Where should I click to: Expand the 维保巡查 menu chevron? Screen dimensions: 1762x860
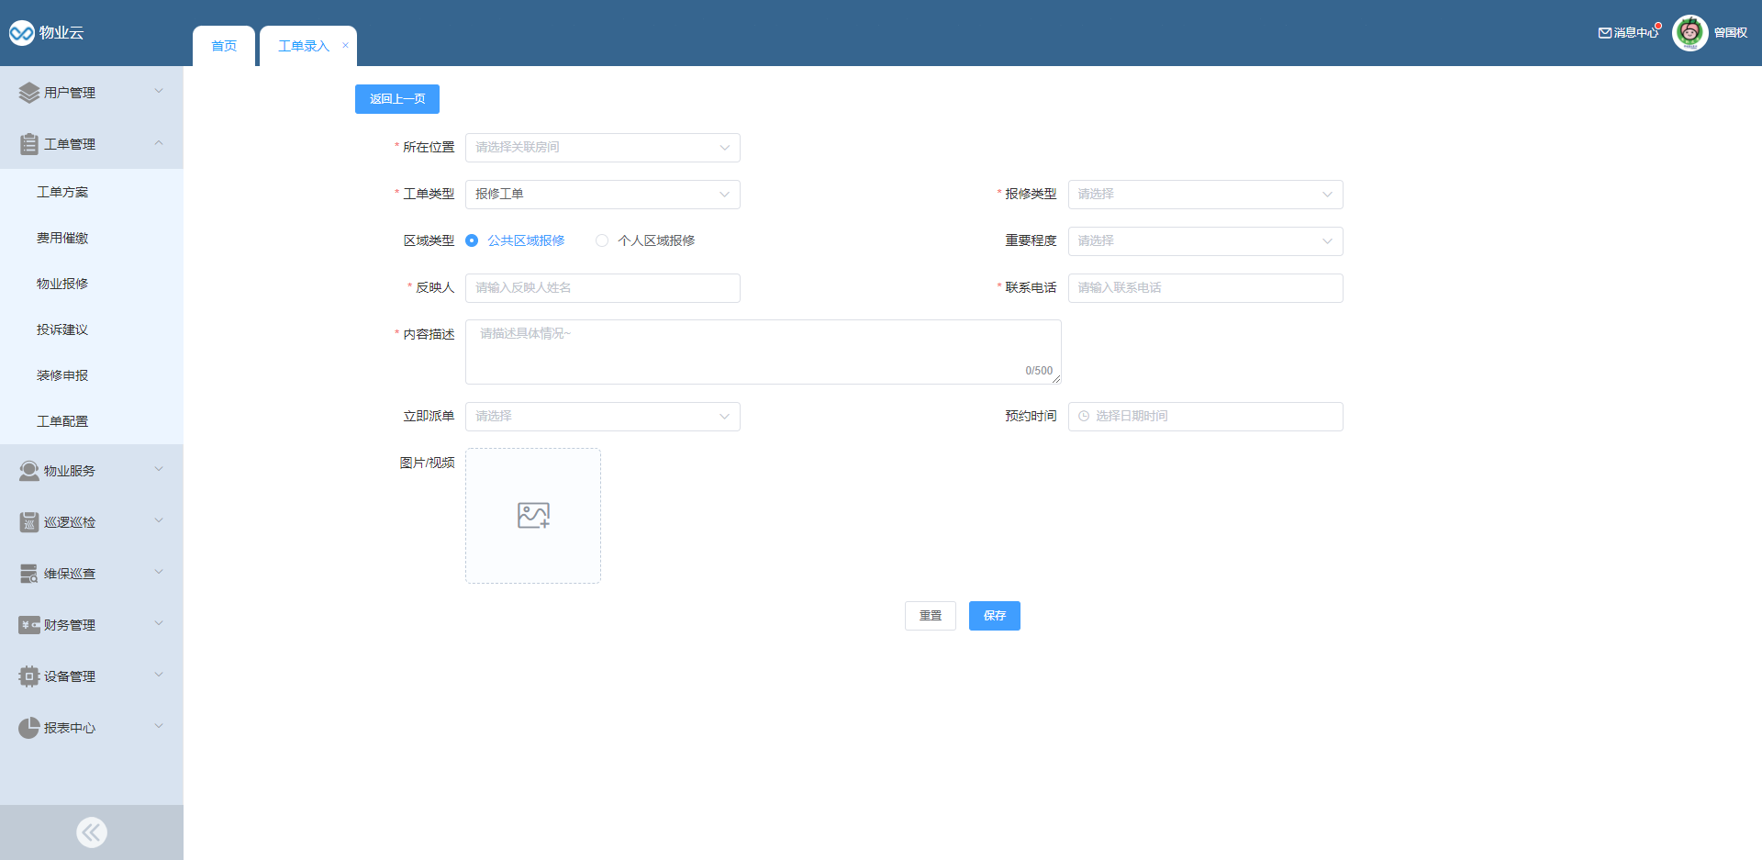pos(159,572)
